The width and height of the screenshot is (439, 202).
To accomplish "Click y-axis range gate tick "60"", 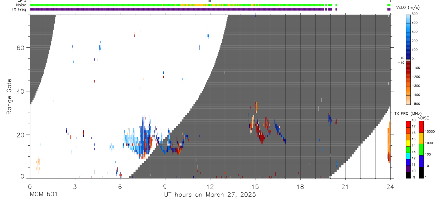I will (x=21, y=48).
